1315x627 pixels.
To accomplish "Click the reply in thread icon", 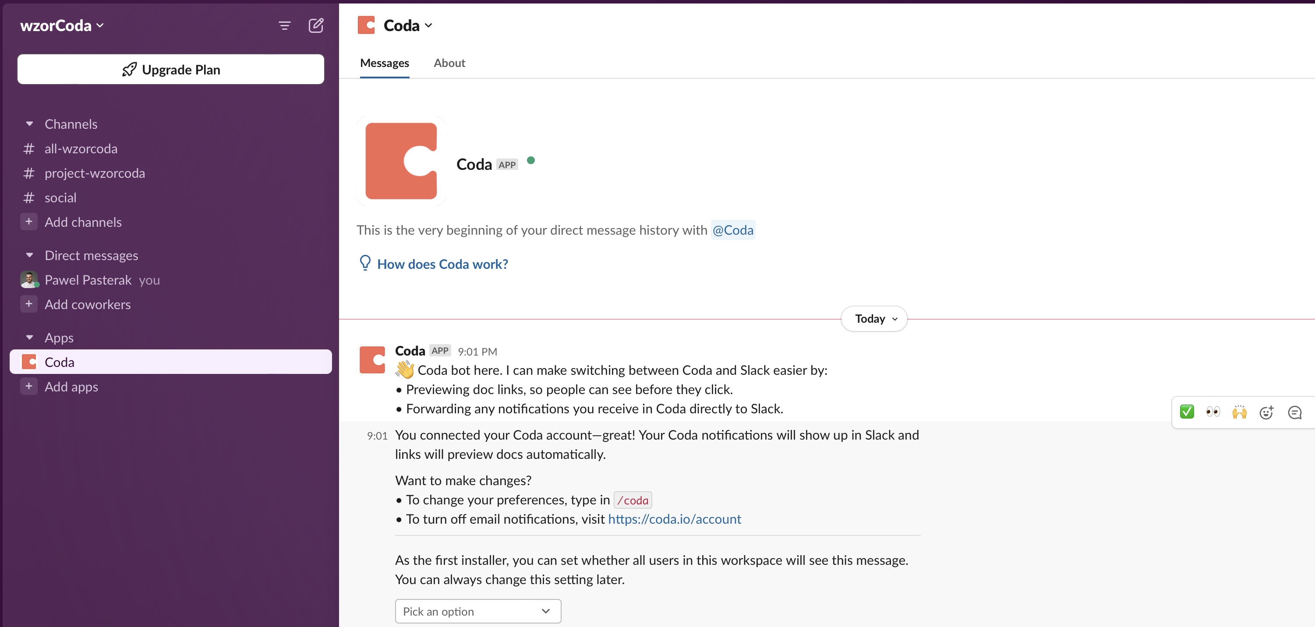I will pyautogui.click(x=1294, y=412).
